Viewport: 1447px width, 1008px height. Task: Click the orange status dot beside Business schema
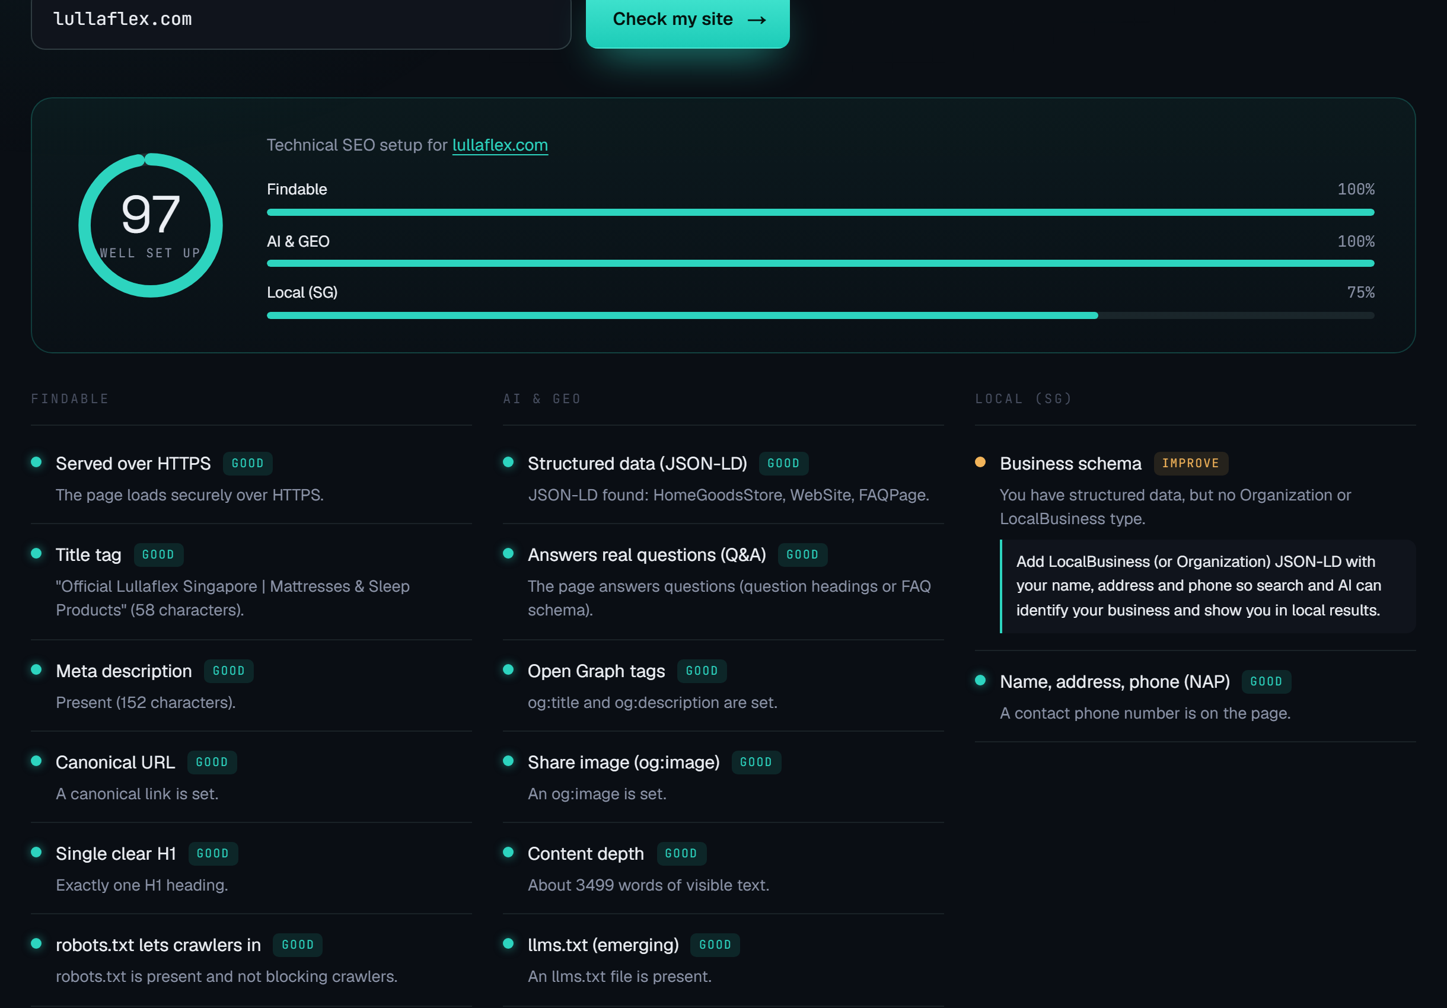click(x=980, y=462)
